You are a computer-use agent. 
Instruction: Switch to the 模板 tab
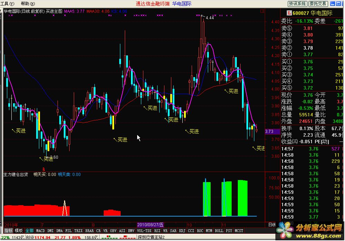click(x=19, y=230)
